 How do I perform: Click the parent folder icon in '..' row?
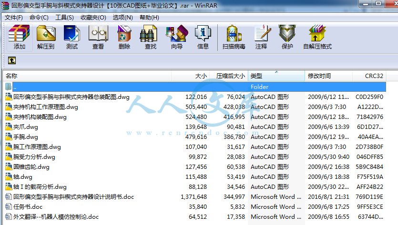click(8, 87)
